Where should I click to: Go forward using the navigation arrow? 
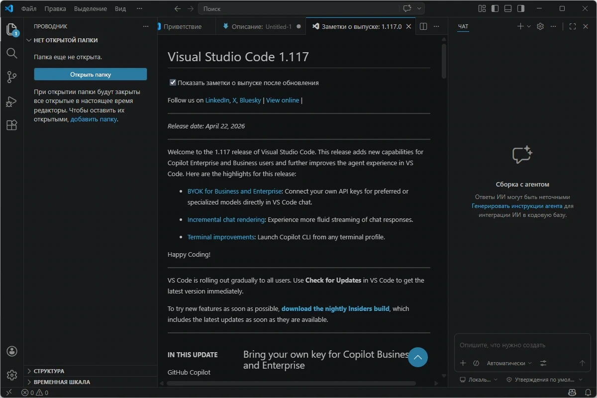pyautogui.click(x=191, y=8)
